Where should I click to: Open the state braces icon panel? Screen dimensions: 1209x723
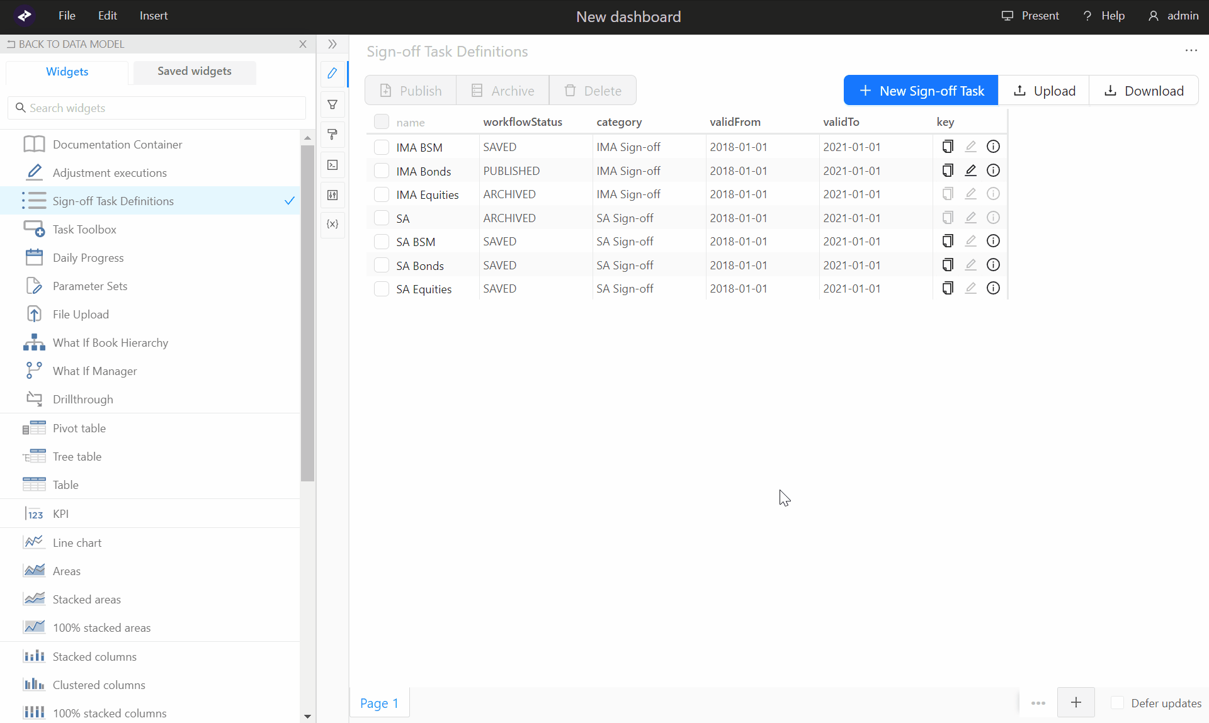pyautogui.click(x=332, y=224)
